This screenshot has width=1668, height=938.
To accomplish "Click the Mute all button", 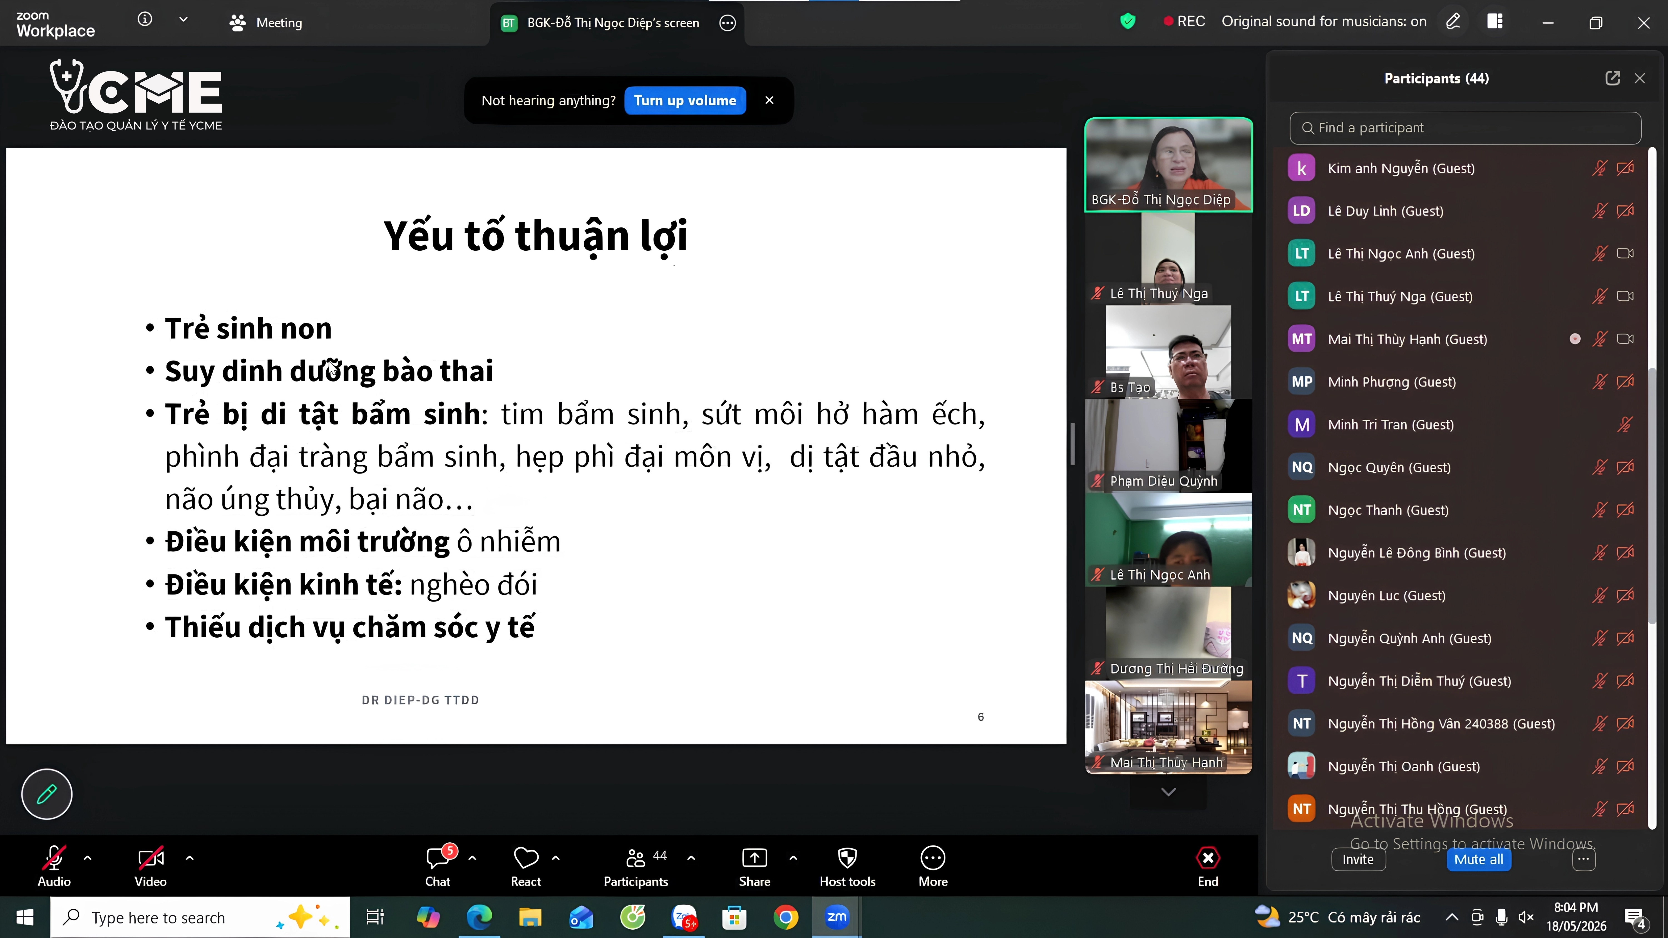I will point(1479,860).
